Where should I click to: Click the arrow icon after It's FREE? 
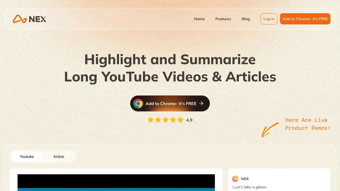pyautogui.click(x=201, y=103)
